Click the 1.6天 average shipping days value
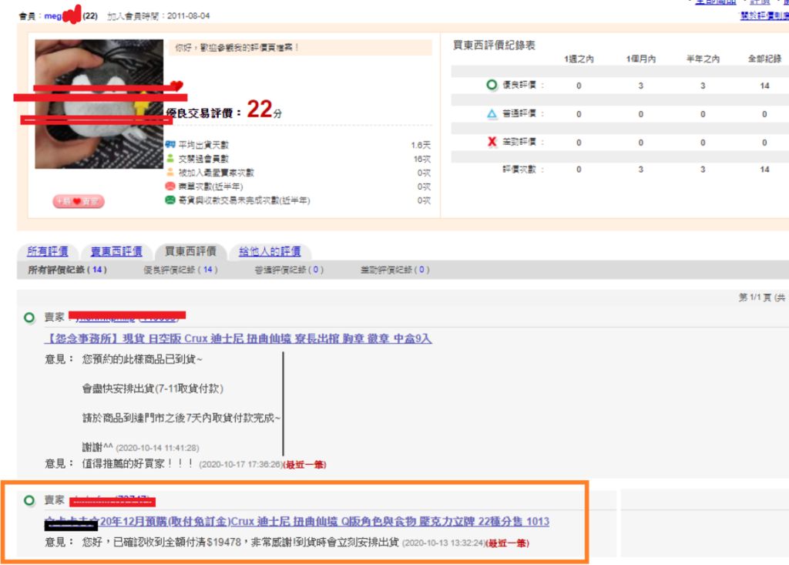The width and height of the screenshot is (789, 565). pos(421,145)
